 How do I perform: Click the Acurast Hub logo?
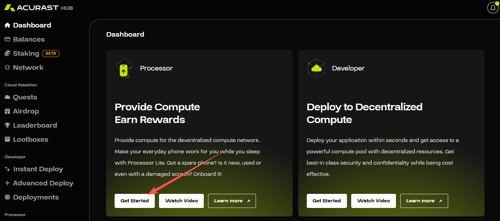click(39, 8)
